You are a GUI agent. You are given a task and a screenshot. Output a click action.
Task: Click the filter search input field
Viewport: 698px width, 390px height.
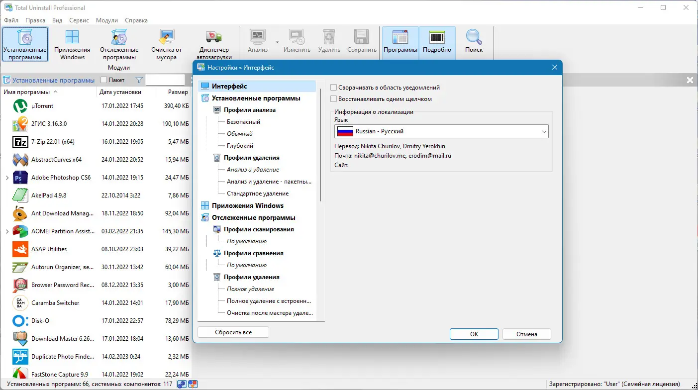[165, 80]
